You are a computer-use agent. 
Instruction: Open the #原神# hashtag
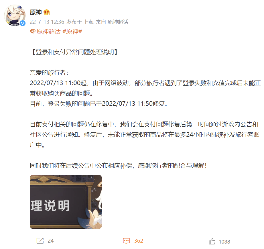[72, 31]
